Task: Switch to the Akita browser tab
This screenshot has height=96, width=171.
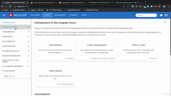Action: pyautogui.click(x=43, y=3)
